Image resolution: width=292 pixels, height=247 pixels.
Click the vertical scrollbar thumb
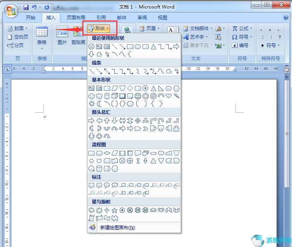[x=287, y=134]
